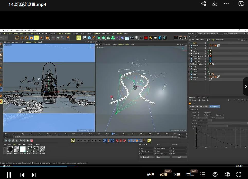Click the red Octane camera toolbar icon
Viewport: 248px width, 179px height.
pyautogui.click(x=146, y=38)
